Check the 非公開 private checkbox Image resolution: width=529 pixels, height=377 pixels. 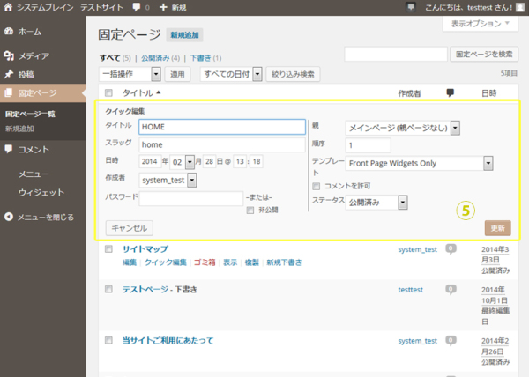(x=250, y=211)
